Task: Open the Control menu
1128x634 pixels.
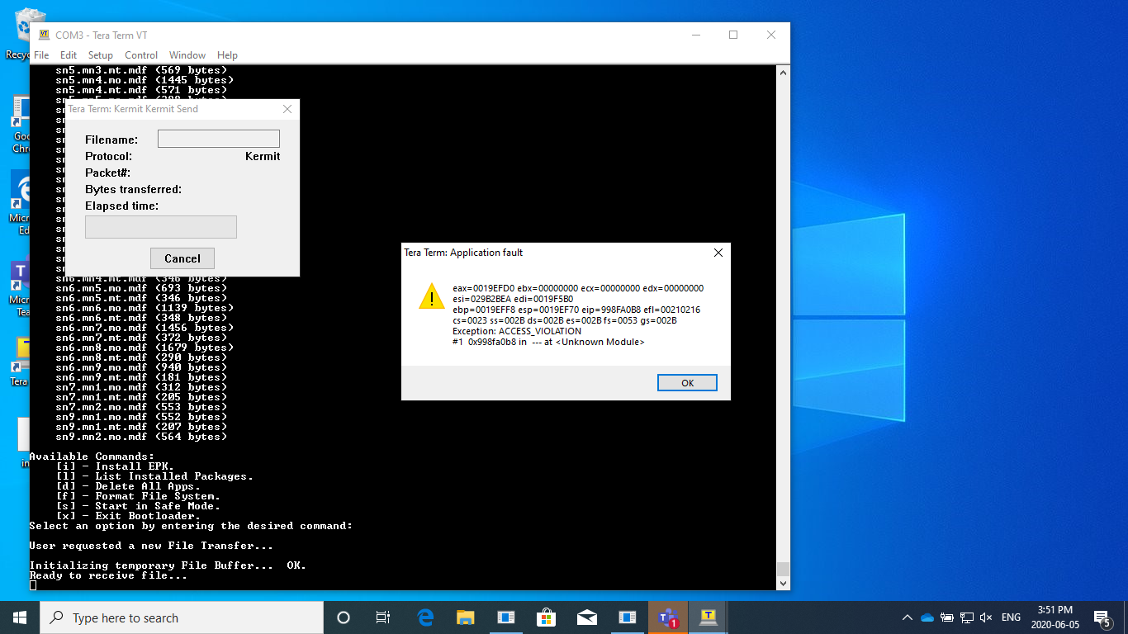Action: coord(141,55)
